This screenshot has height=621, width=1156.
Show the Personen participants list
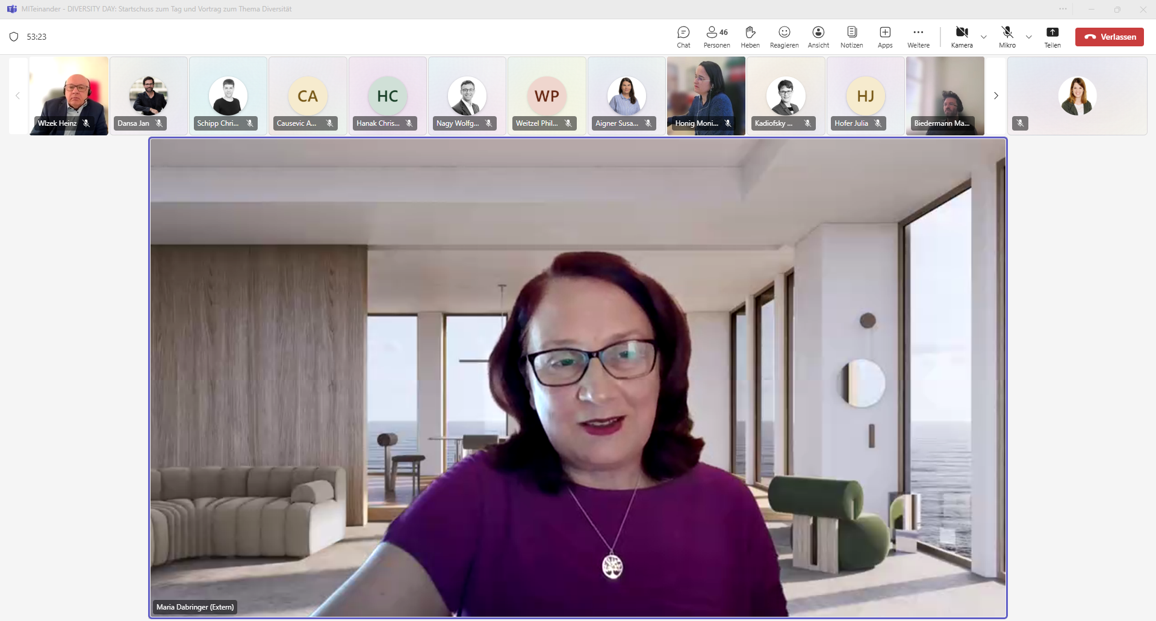(716, 37)
